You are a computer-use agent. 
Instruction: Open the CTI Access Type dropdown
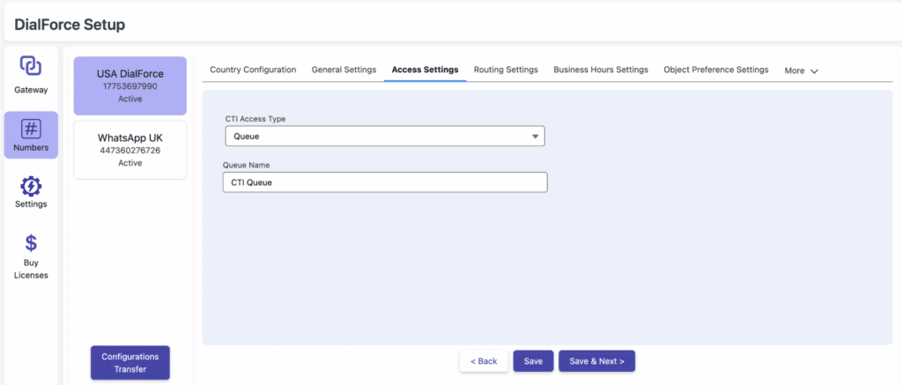[x=384, y=137]
